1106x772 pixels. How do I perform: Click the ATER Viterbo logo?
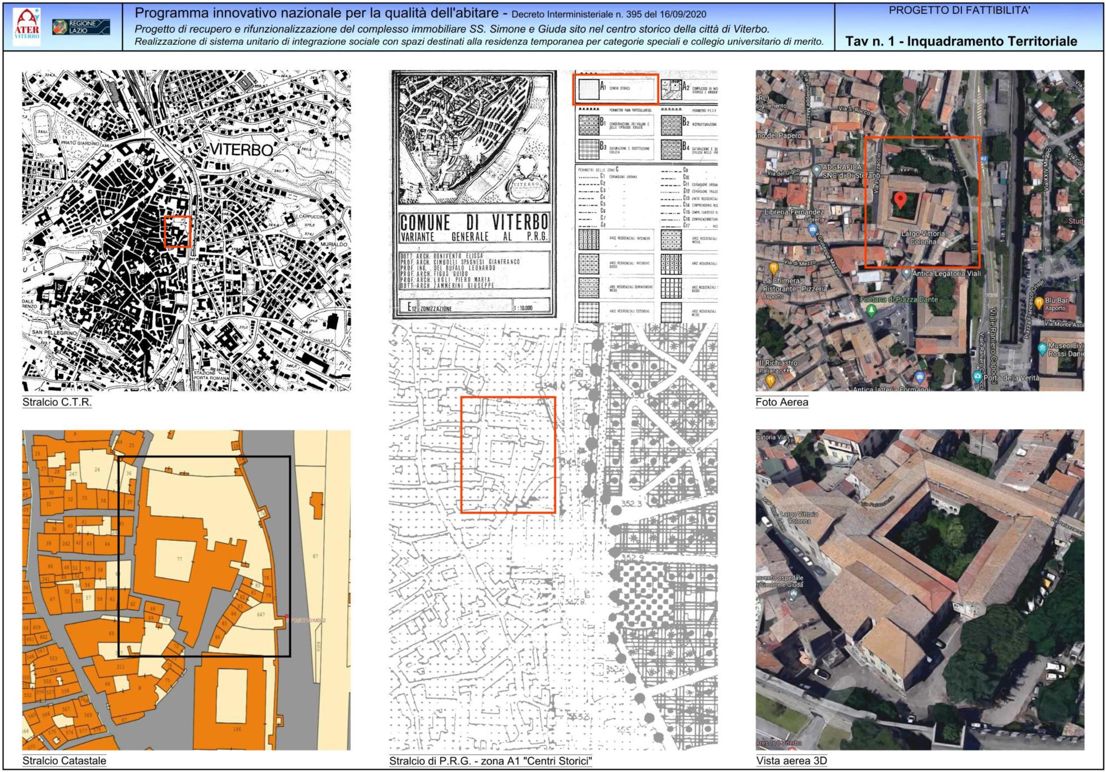pos(27,27)
